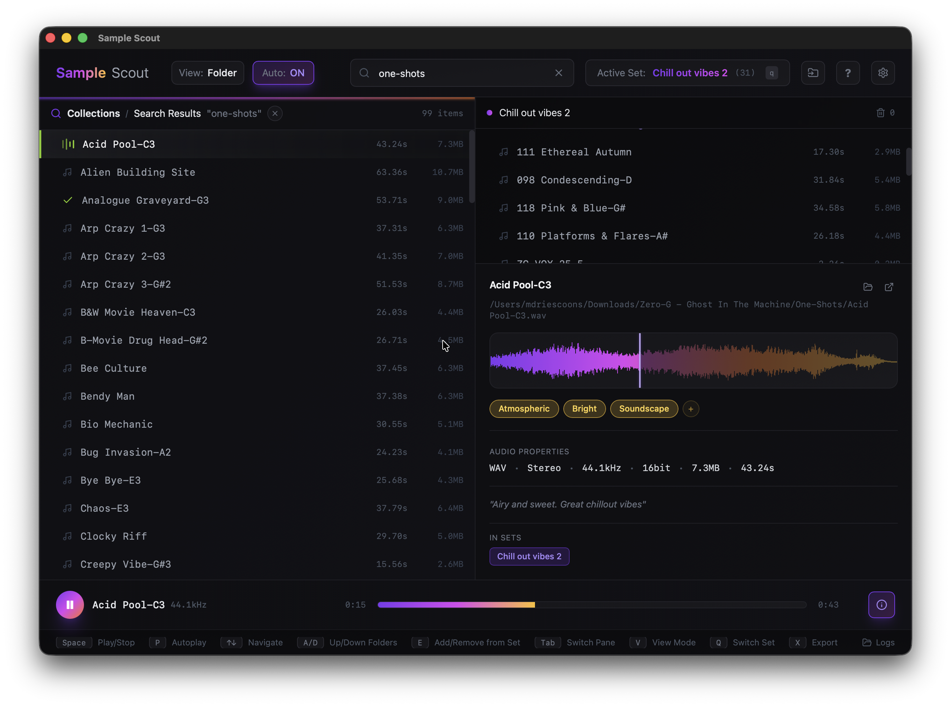
Task: Go to the Collections breadcrumb
Action: (93, 113)
